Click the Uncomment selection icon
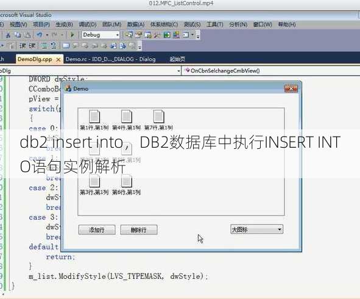 (x=53, y=46)
